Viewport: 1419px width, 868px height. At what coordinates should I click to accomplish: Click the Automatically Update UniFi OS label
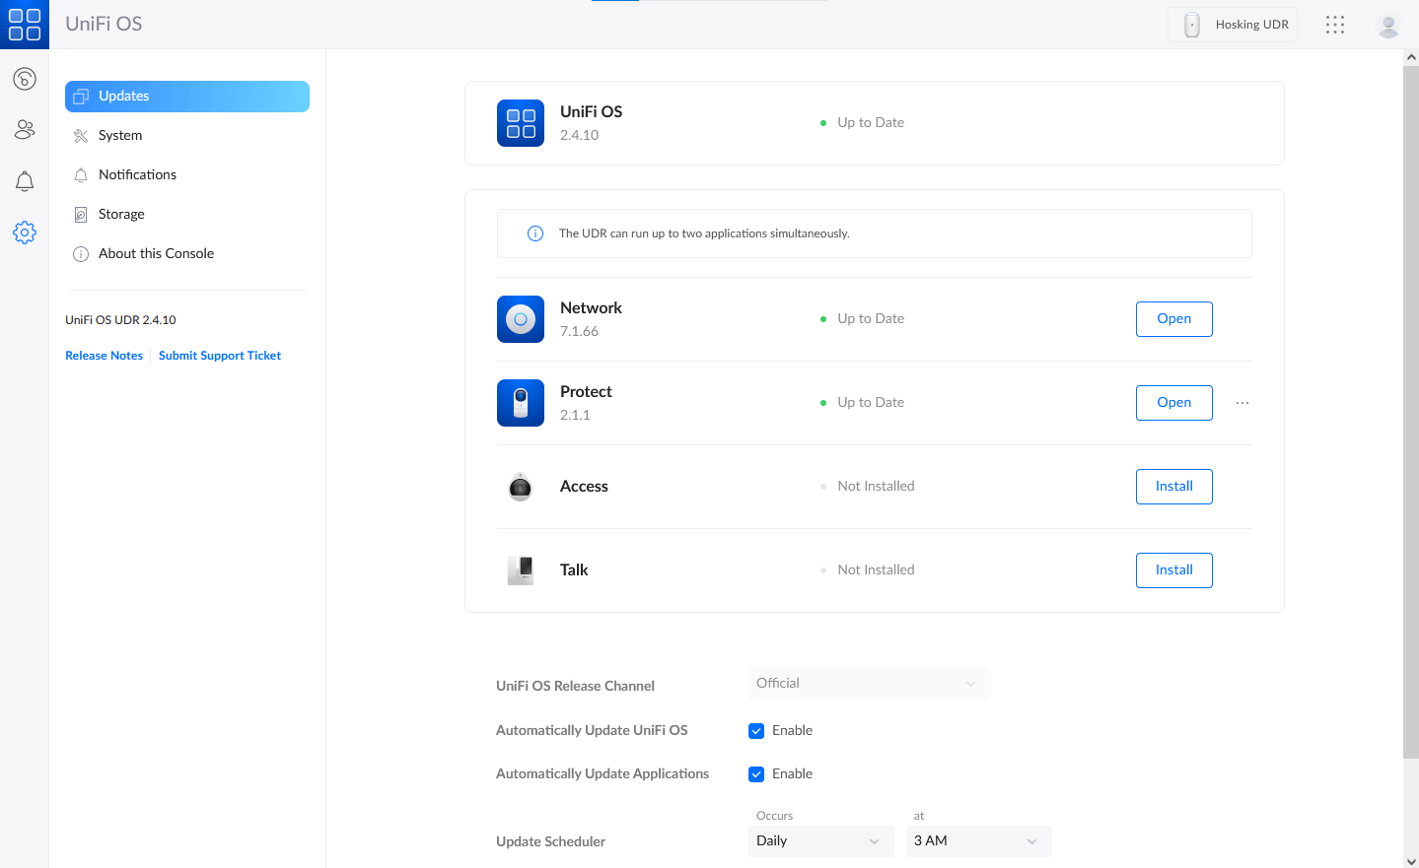[x=592, y=731]
